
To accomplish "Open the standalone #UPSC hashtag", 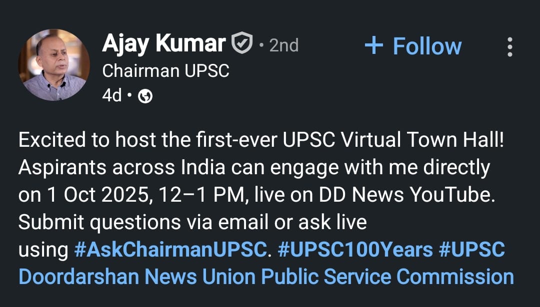I will coord(471,250).
